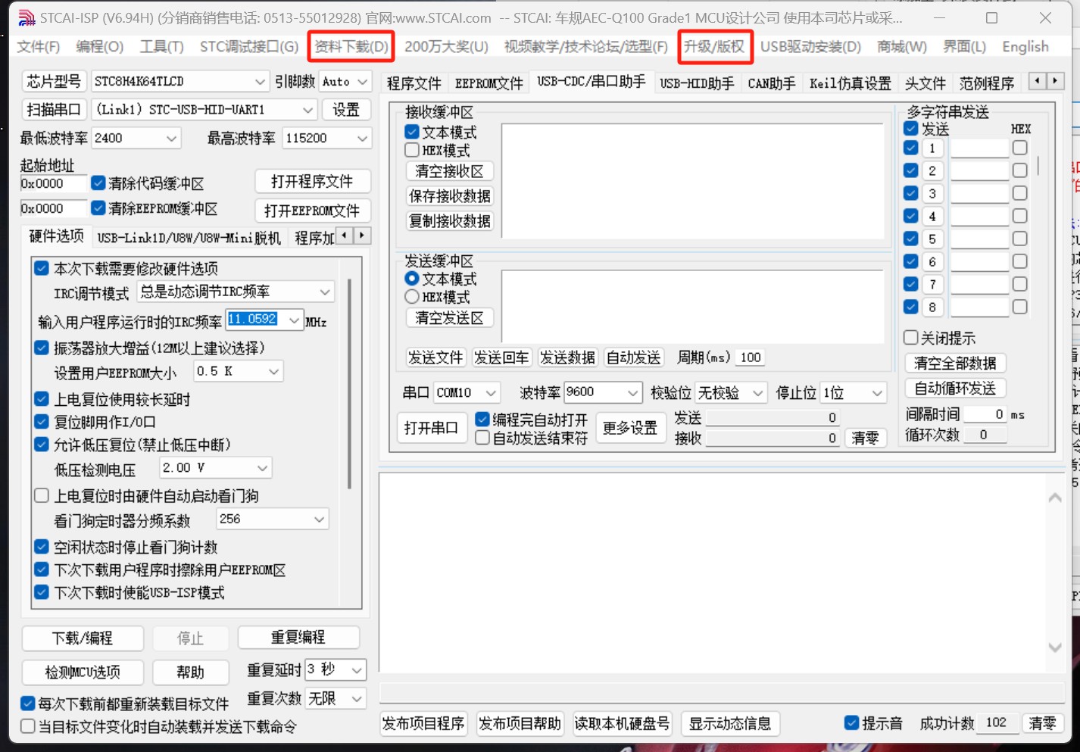
Task: Click 打开程序文件 button
Action: (x=312, y=181)
